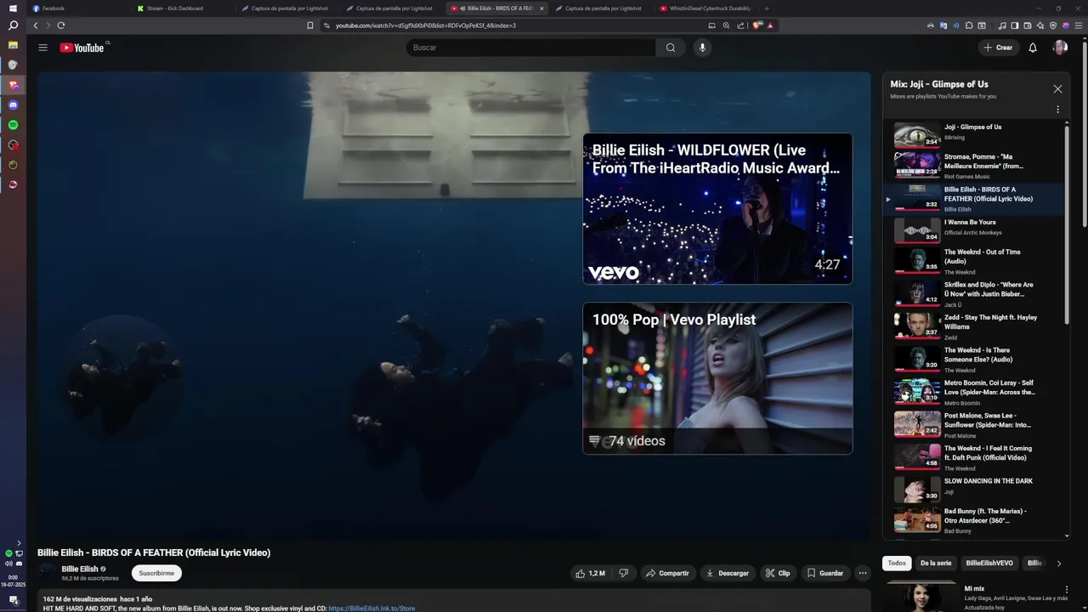
Task: Reload the current page
Action: [61, 25]
